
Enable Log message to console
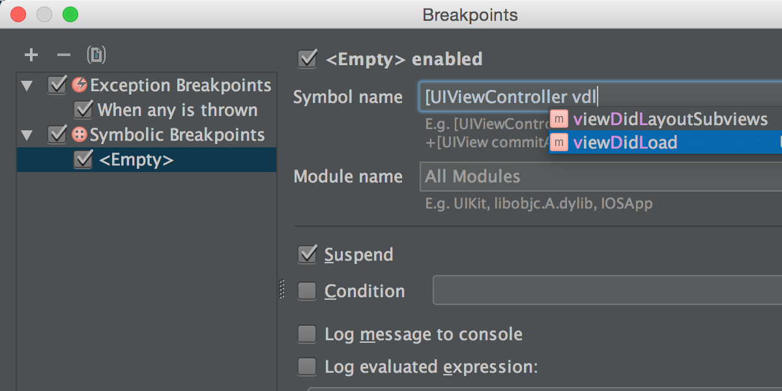click(307, 334)
